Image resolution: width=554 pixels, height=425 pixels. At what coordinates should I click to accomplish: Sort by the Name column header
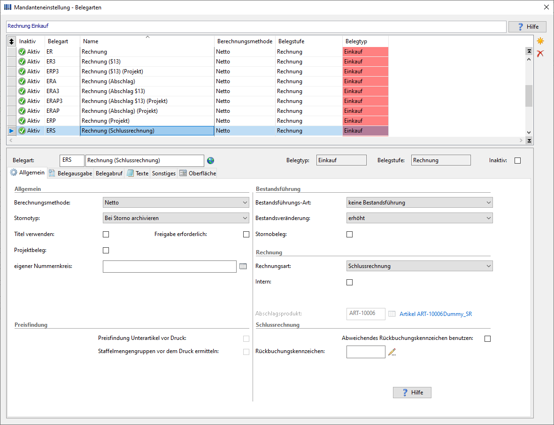[147, 41]
